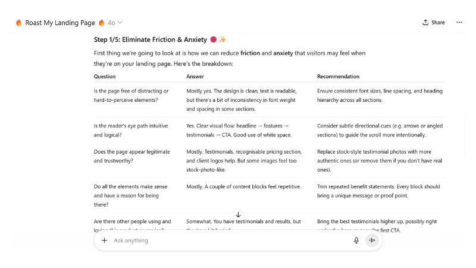Click the Share upload icon
Screen dimensions: 476x268
[425, 23]
